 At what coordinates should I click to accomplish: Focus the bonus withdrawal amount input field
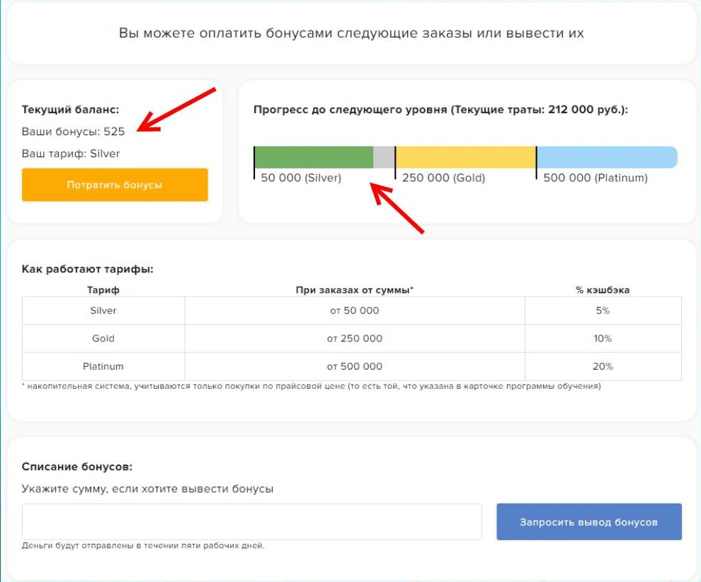point(251,522)
